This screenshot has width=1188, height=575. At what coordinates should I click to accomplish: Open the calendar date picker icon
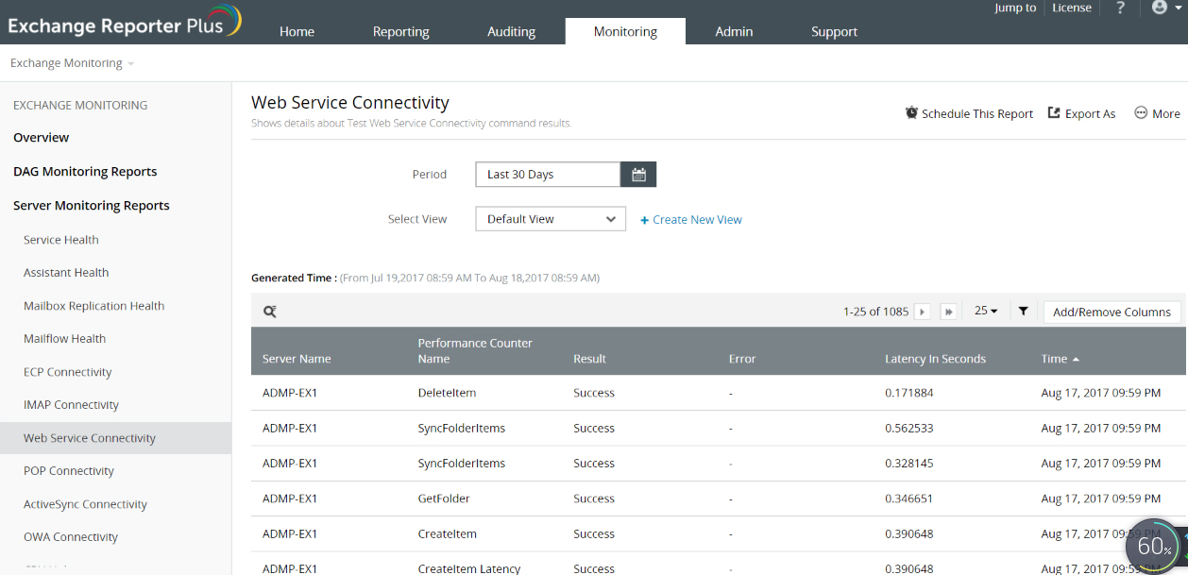pyautogui.click(x=638, y=174)
